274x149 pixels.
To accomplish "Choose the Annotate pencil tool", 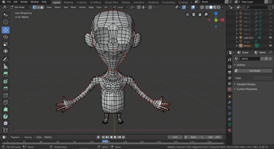I will 6,59.
